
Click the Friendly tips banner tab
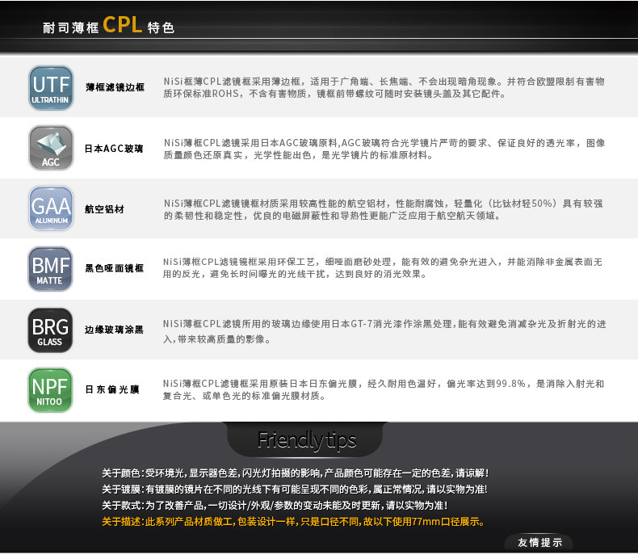pyautogui.click(x=305, y=439)
